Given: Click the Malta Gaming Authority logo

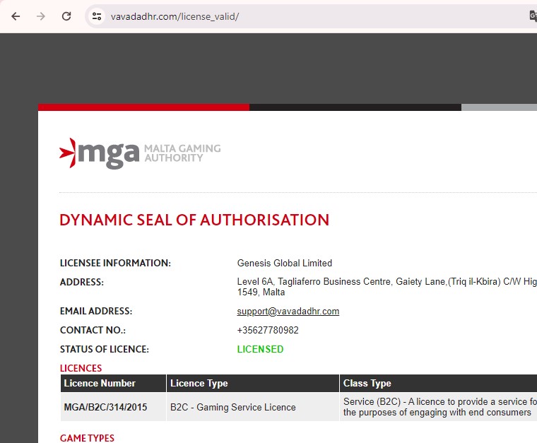Looking at the screenshot, I should coord(140,153).
